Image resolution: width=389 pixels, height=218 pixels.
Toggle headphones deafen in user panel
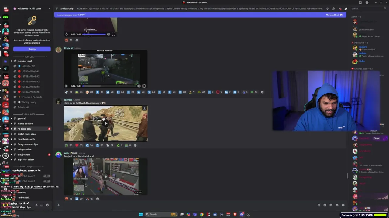(42, 205)
